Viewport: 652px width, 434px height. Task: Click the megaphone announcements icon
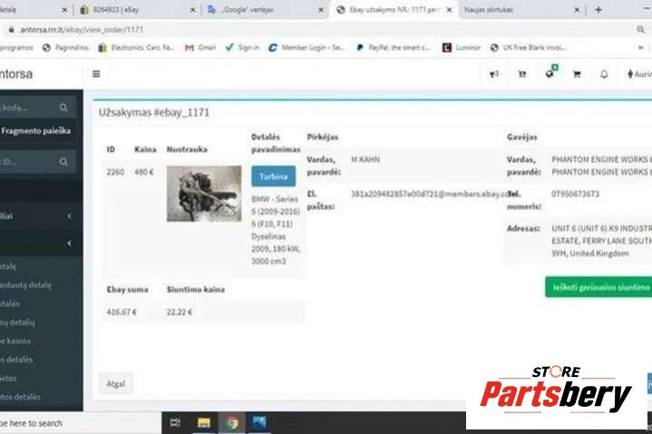coord(494,74)
